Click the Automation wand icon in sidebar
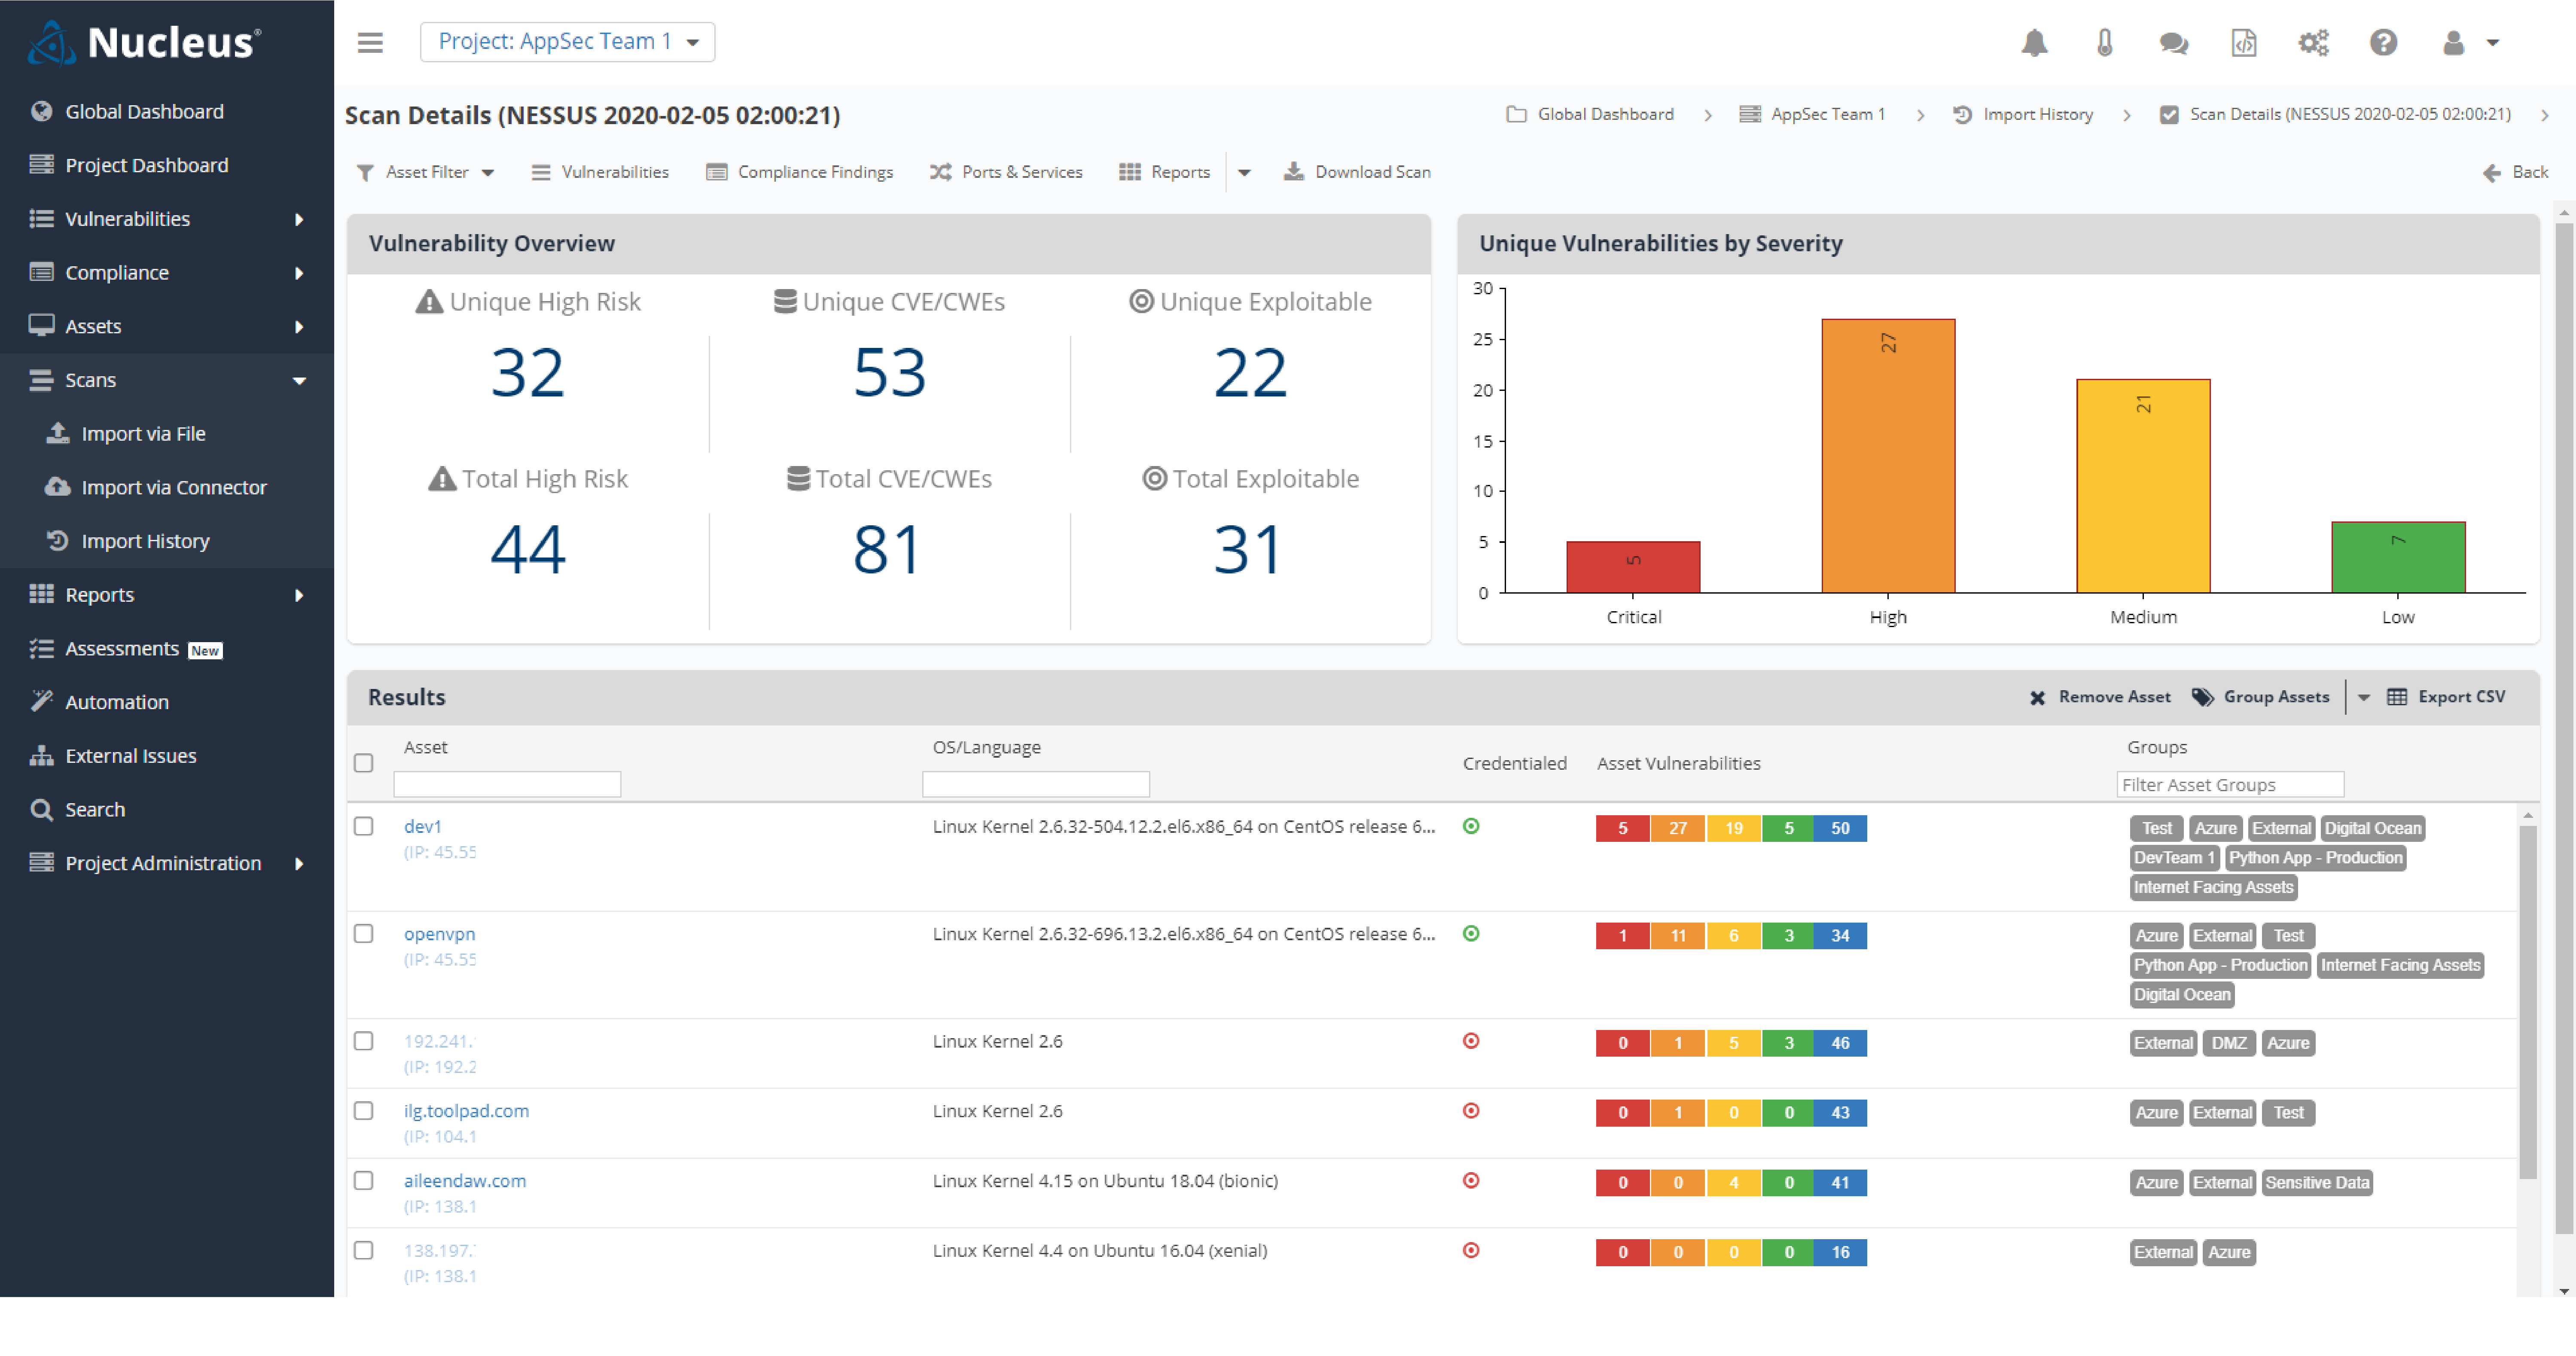The height and width of the screenshot is (1356, 2576). pos(41,702)
